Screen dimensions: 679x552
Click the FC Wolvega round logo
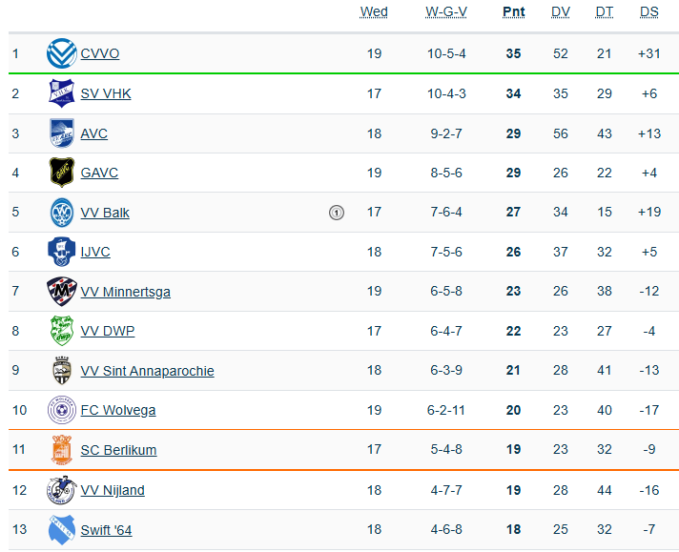pyautogui.click(x=62, y=411)
